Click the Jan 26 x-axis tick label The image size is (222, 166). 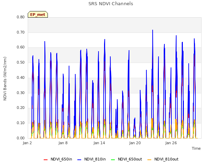[x=171, y=143]
